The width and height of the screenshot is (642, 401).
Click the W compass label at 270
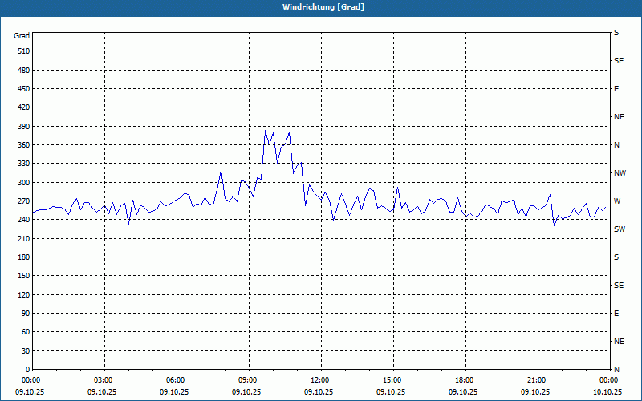pyautogui.click(x=617, y=201)
